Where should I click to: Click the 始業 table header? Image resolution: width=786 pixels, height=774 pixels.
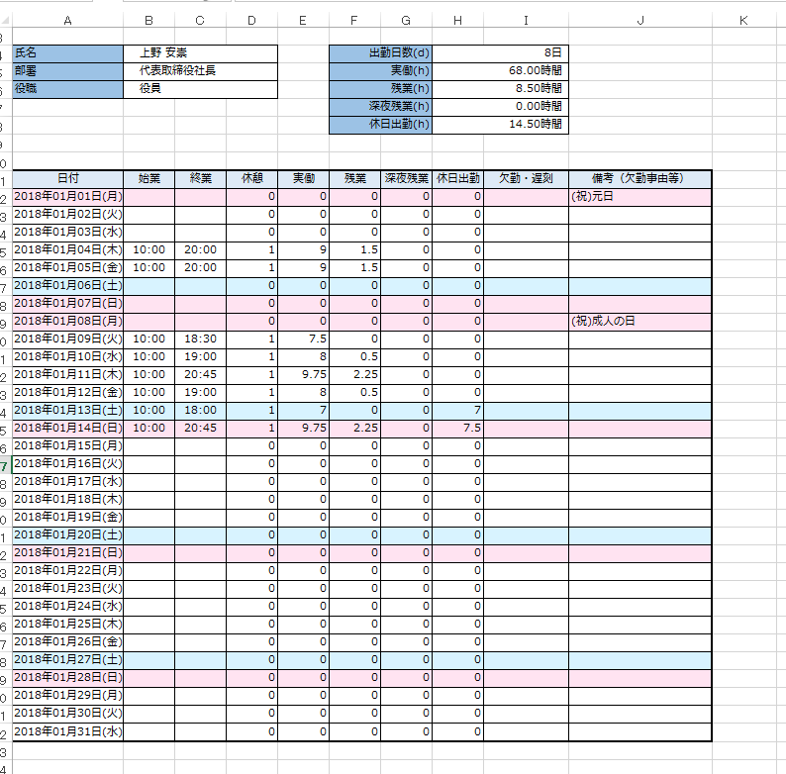click(148, 178)
